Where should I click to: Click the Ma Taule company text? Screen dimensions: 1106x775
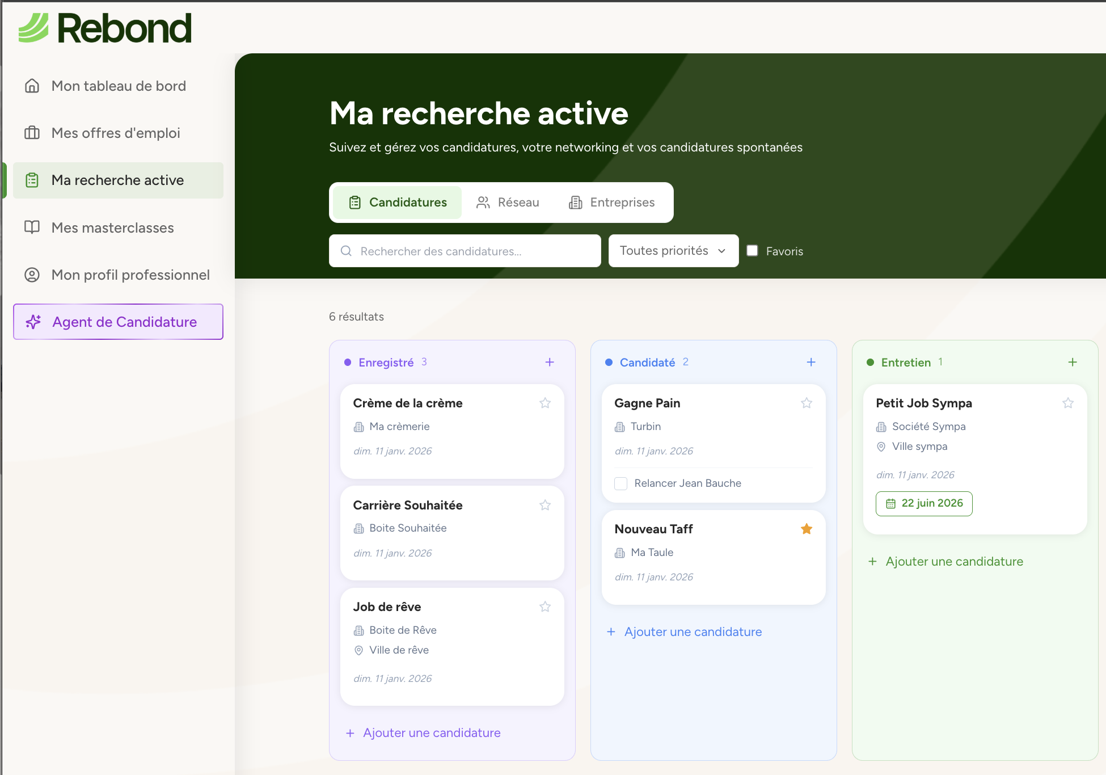(x=652, y=553)
